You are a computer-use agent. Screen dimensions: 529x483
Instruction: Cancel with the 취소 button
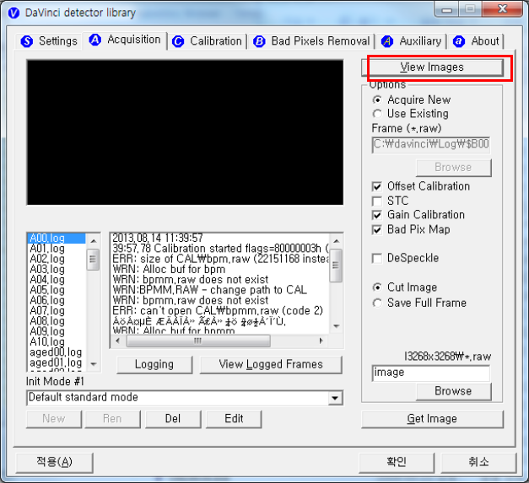(x=478, y=462)
